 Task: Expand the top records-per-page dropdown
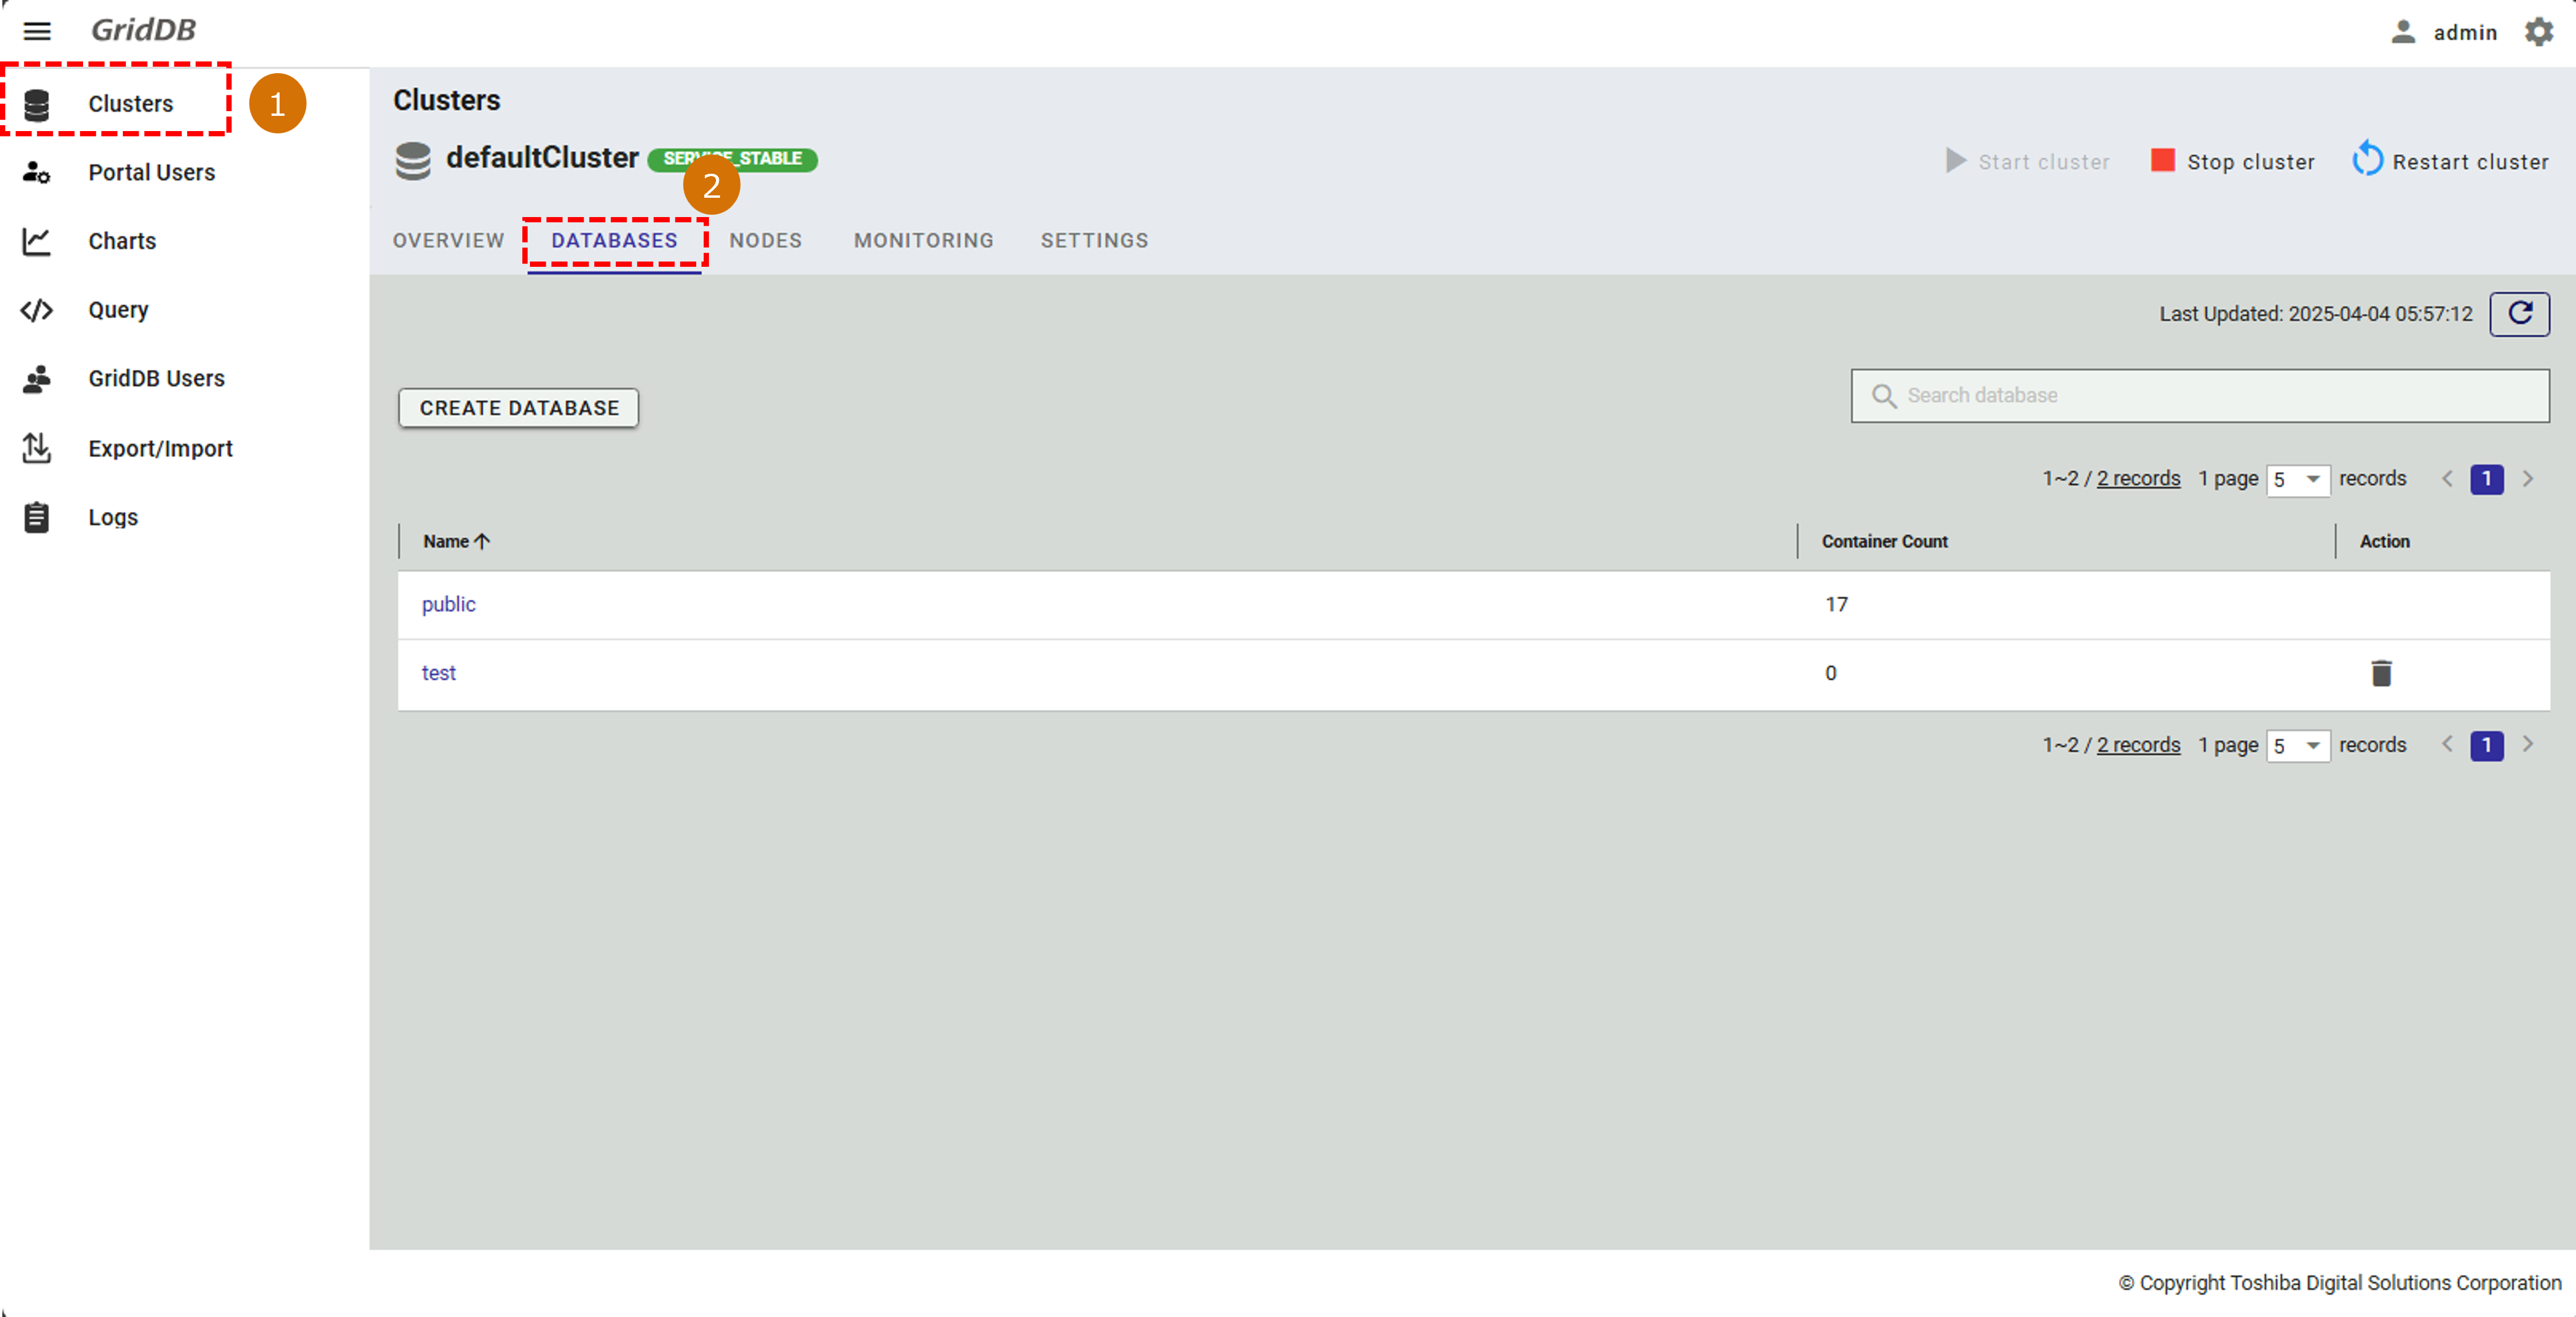[x=2297, y=479]
